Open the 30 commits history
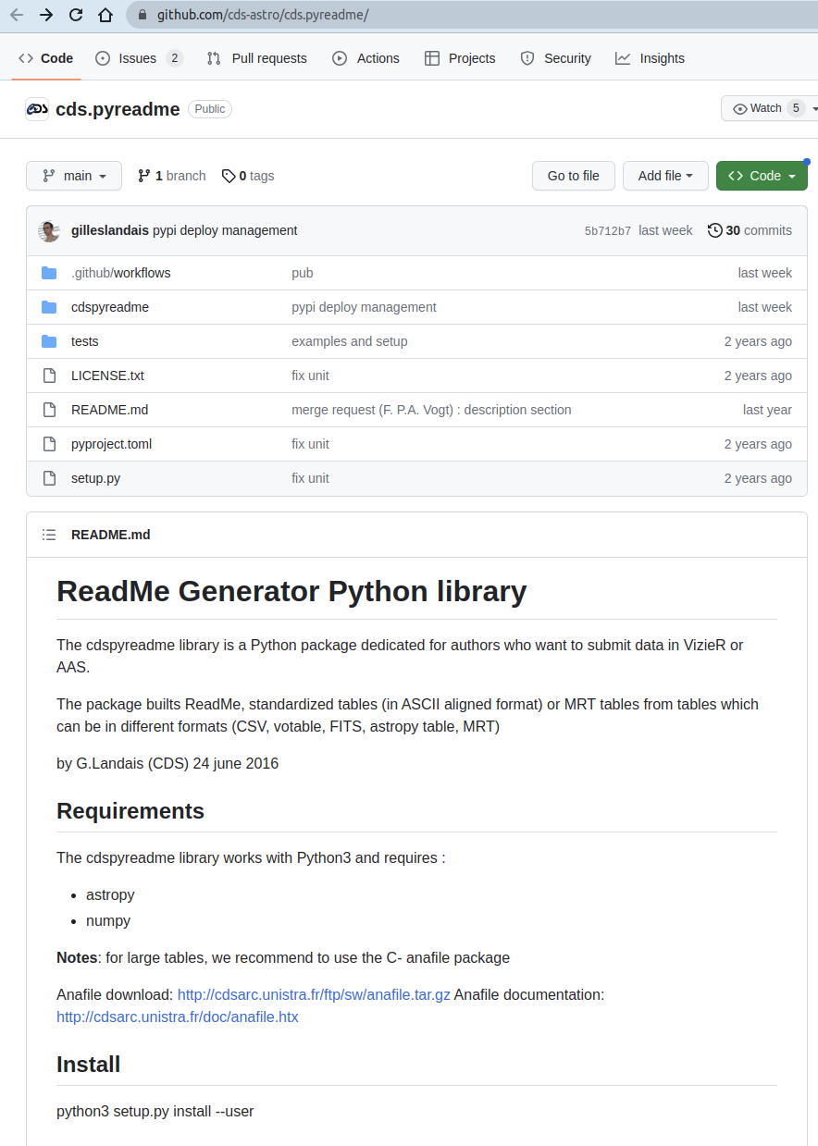The height and width of the screenshot is (1146, 818). [750, 230]
